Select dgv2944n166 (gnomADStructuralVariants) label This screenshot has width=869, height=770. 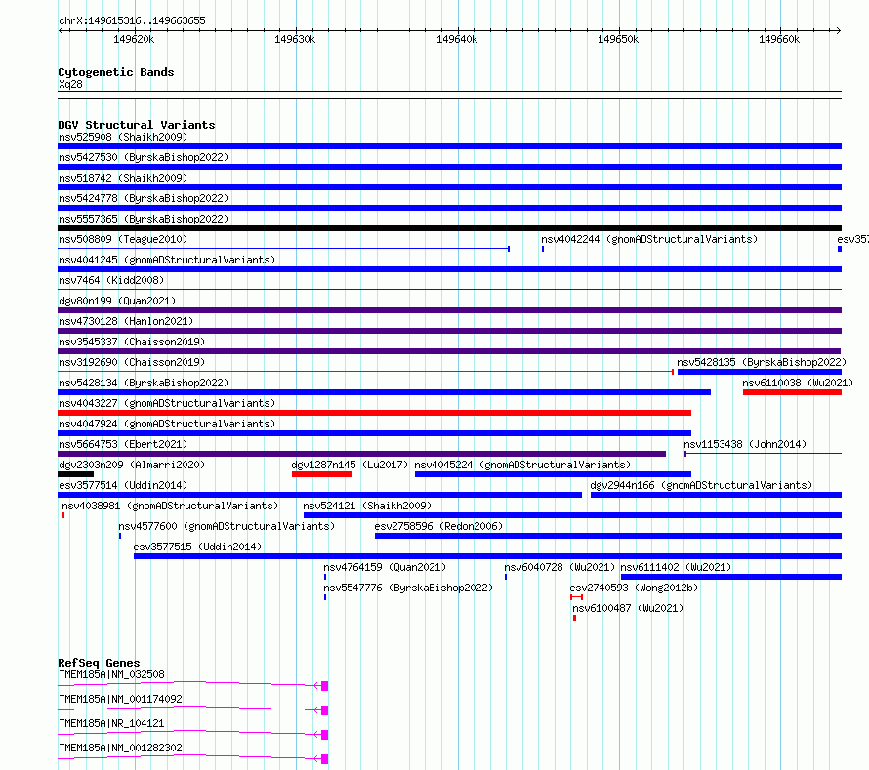(x=701, y=485)
